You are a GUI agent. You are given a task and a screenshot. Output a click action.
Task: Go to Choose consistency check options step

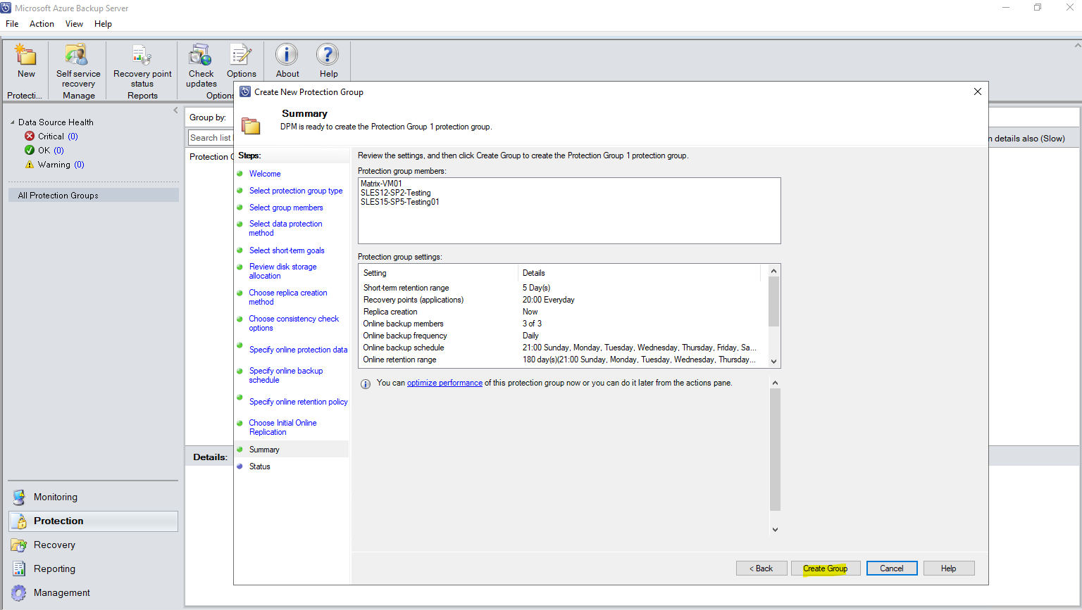(294, 323)
